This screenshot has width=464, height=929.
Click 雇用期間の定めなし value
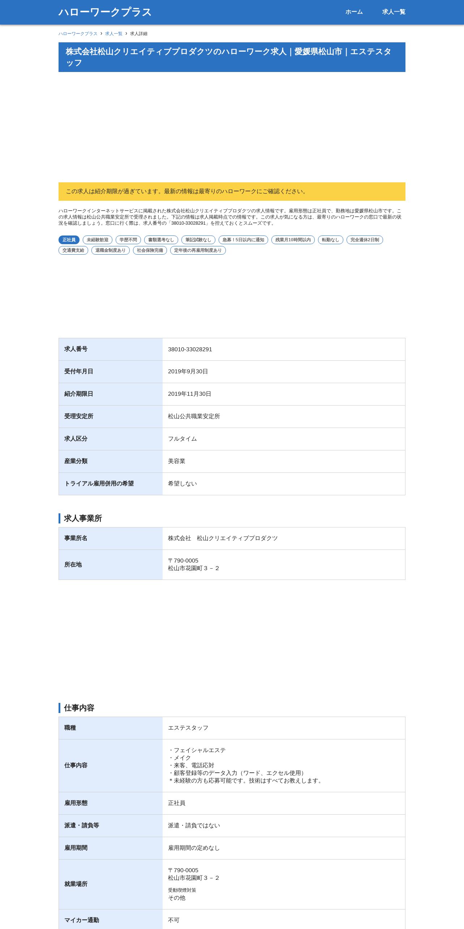coord(194,848)
